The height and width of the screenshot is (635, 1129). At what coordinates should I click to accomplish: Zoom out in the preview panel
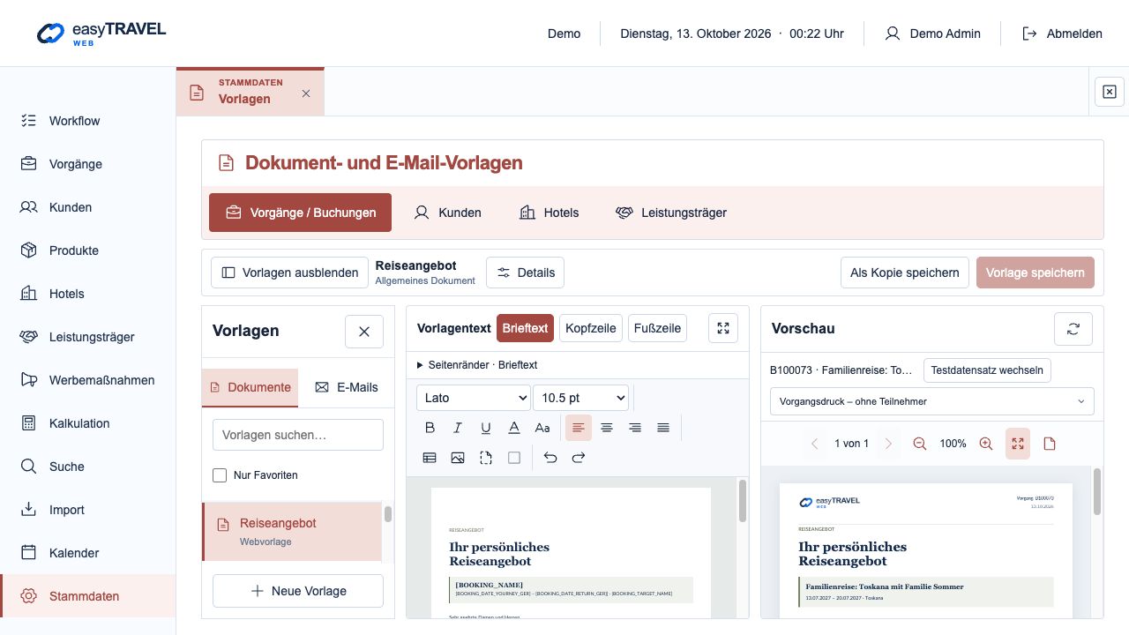click(x=920, y=444)
